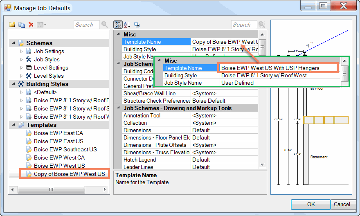Click the tree horizontal scrollbar thumb
The width and height of the screenshot is (360, 216).
[x=51, y=189]
